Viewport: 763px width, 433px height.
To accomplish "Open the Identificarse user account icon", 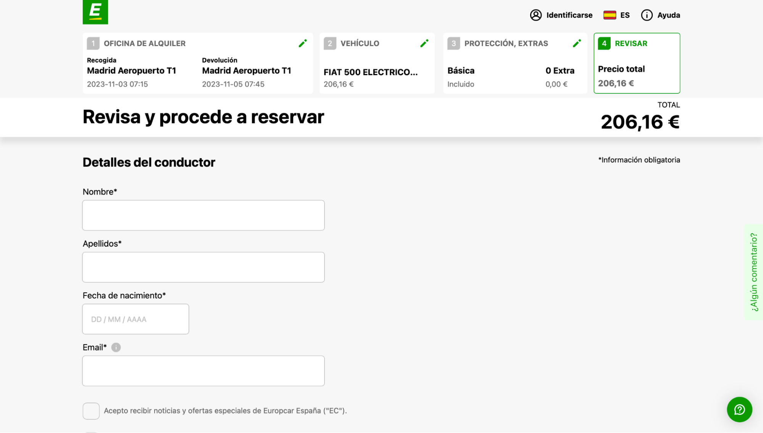I will 536,15.
